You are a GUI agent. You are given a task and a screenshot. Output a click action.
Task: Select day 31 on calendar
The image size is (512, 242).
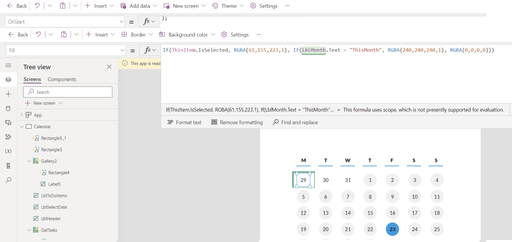tap(348, 180)
